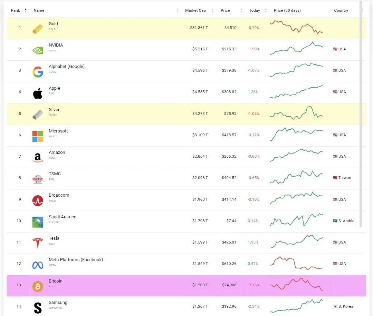Click Apple's 30-day price chart
This screenshot has height=316, width=373.
[296, 91]
